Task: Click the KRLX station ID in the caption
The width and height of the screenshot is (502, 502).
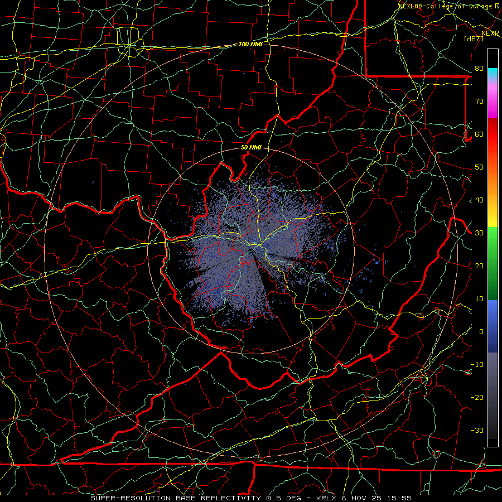Action: [x=326, y=498]
